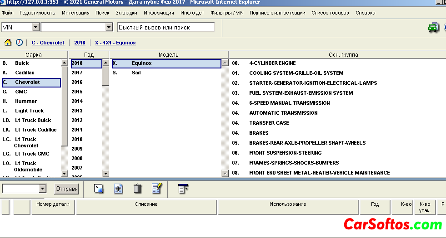Open the list options icon with arrow
The width and height of the screenshot is (446, 238).
click(183, 189)
